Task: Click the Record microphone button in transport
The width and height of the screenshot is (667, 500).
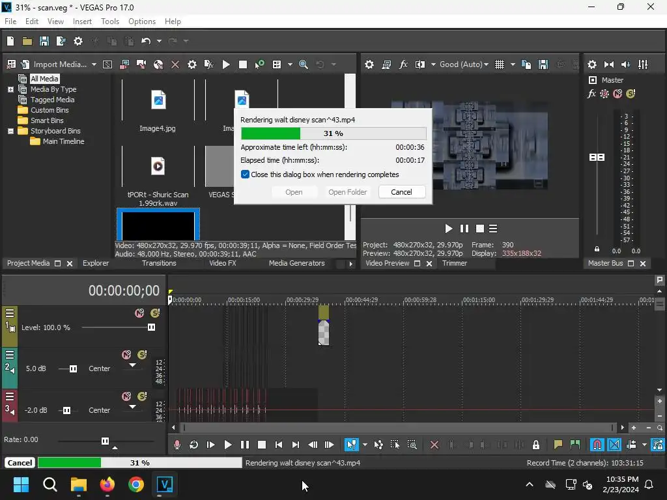Action: coord(177,445)
